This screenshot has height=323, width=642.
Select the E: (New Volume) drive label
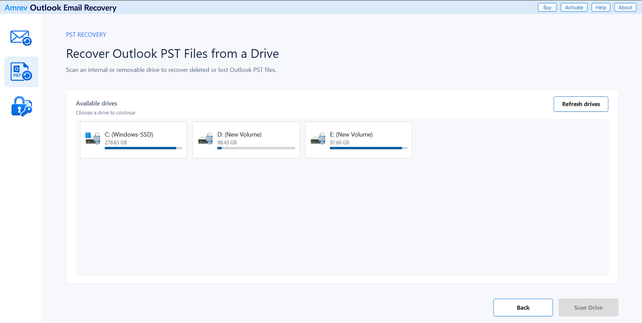[x=351, y=134]
